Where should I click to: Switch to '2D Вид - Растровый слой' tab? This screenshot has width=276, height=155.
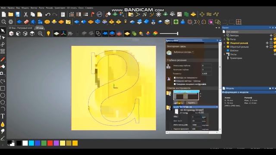click(x=20, y=28)
